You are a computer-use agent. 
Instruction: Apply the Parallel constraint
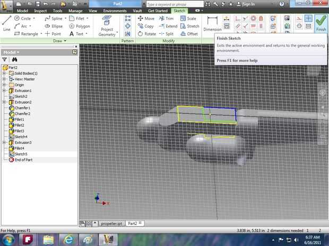(238, 26)
